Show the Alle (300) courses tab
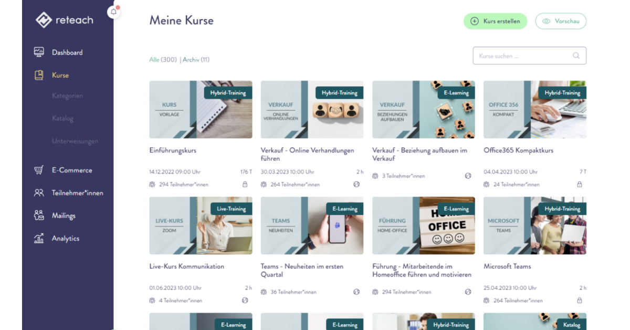This screenshot has height=330, width=630. click(x=163, y=59)
